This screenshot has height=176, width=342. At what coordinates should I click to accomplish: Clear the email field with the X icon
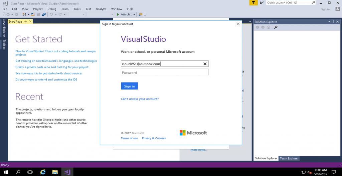pos(205,64)
